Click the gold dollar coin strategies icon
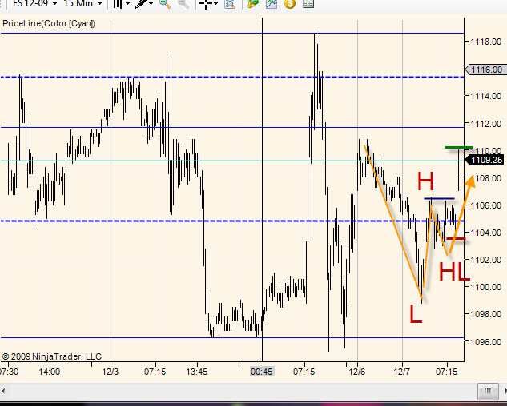Image resolution: width=507 pixels, height=406 pixels. (x=290, y=3)
